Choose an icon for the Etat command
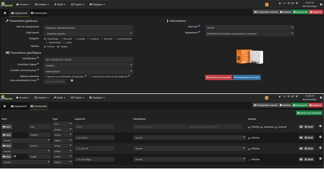 click(7, 127)
